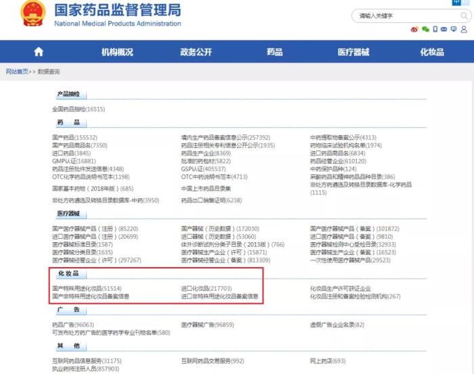
Task: Open the Weibo icon link
Action: tap(414, 29)
